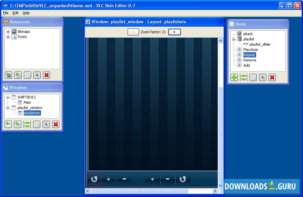Collapse the SHIFTIEVLC window node
303x197 pixels.
click(8, 97)
